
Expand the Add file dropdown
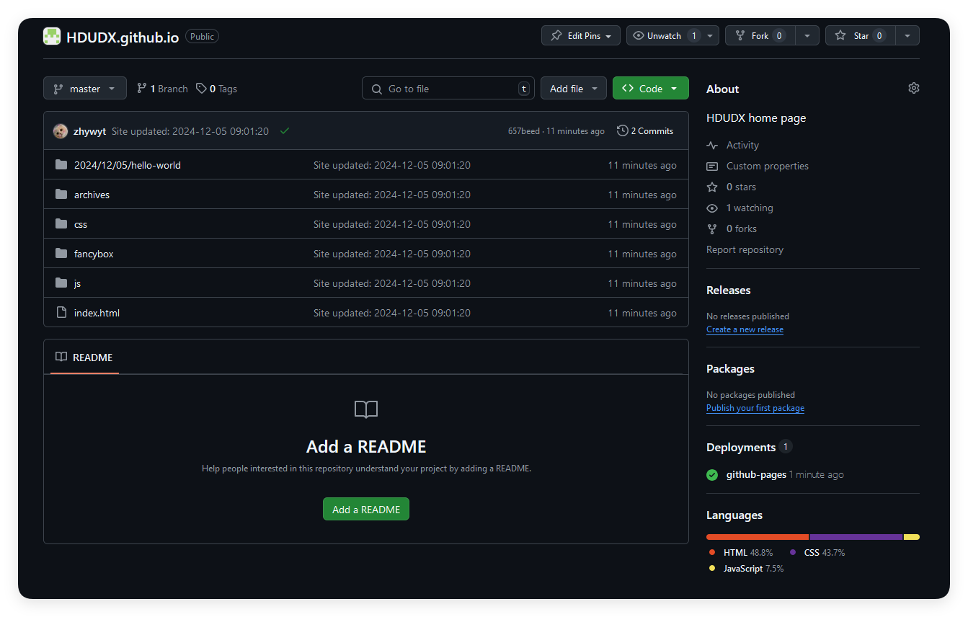click(x=573, y=89)
